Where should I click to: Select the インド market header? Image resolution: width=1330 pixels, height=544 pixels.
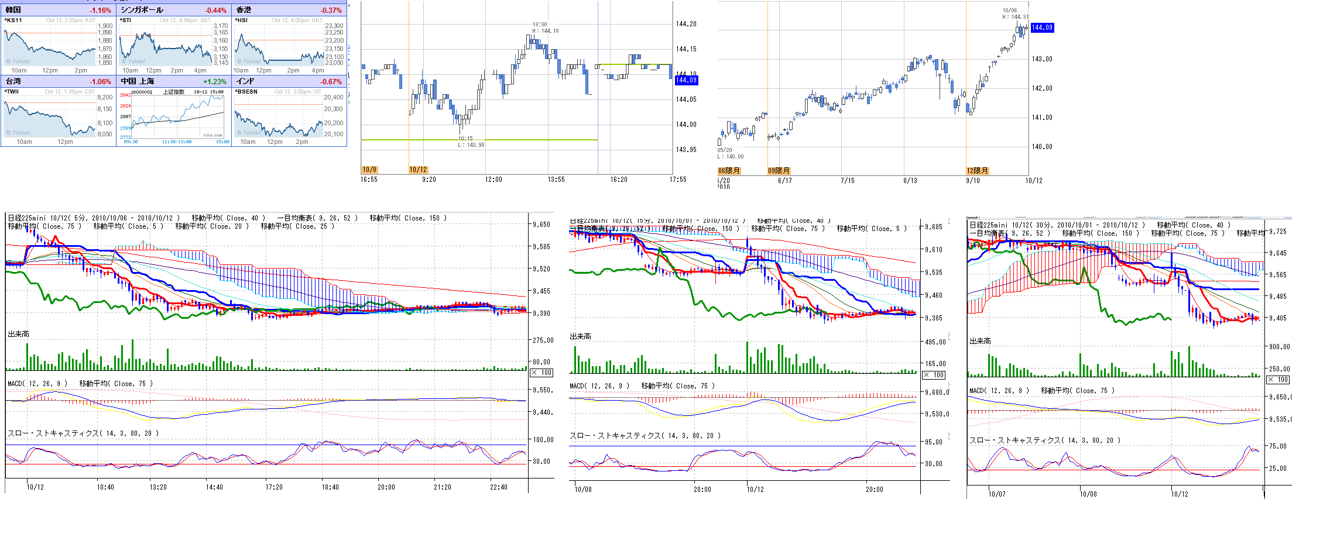[x=245, y=81]
